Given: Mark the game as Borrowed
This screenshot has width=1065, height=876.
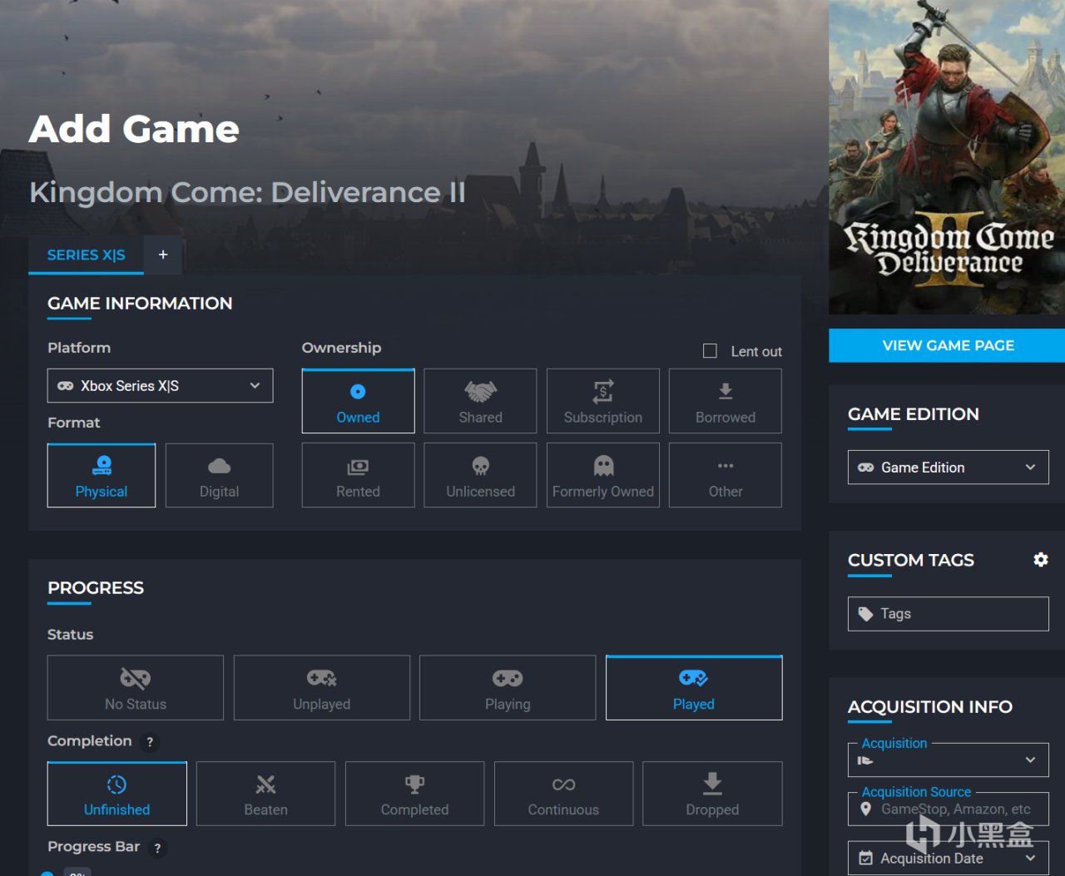Looking at the screenshot, I should (x=726, y=401).
